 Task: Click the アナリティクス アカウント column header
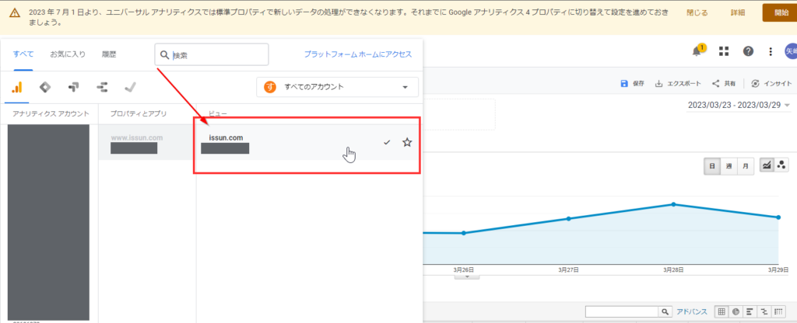pyautogui.click(x=51, y=113)
